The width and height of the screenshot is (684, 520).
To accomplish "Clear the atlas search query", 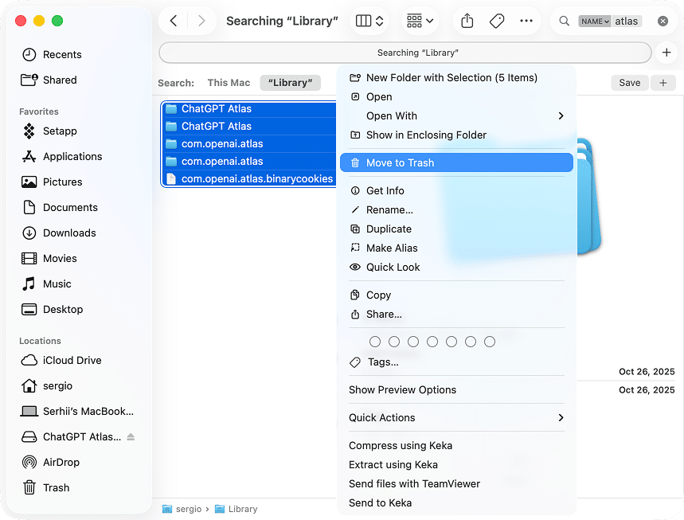I will click(x=663, y=21).
